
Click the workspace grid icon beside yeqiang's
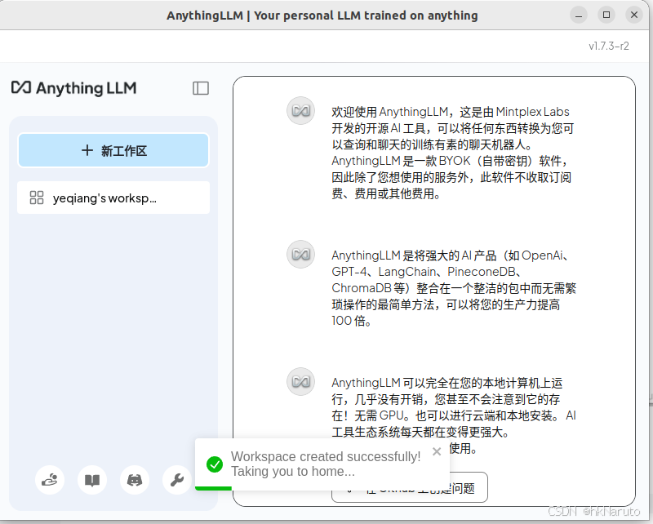coord(37,198)
